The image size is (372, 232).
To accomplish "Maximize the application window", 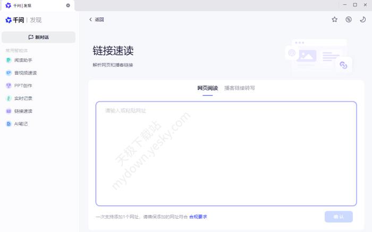I will click(355, 5).
